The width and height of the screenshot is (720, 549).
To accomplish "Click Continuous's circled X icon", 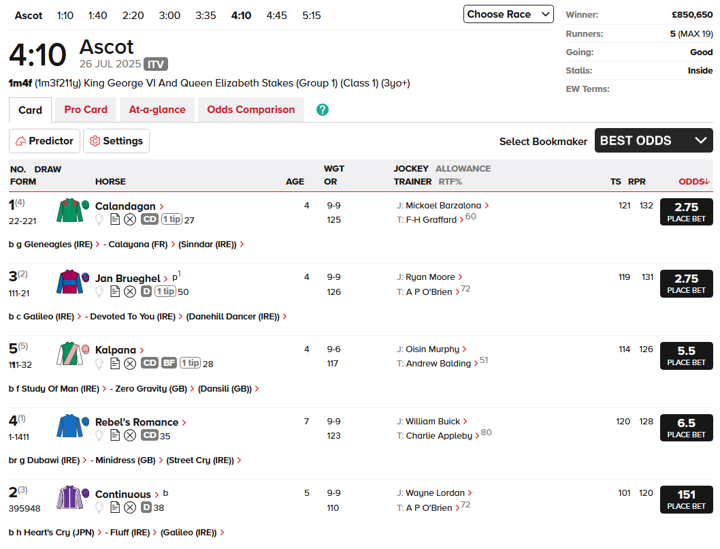I will coord(131,507).
